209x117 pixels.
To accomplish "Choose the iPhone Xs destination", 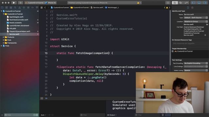I will 51,3.
